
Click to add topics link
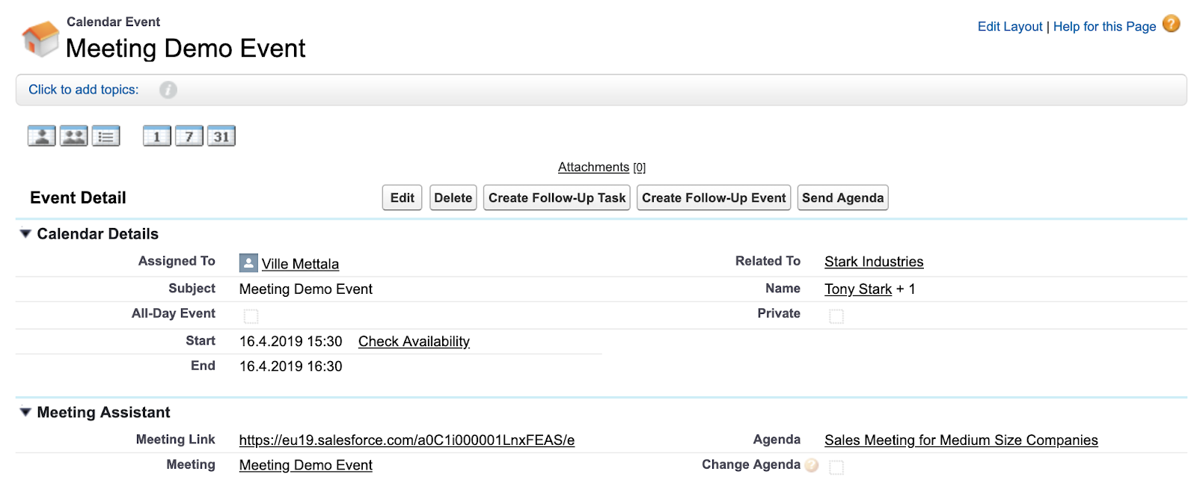point(84,90)
